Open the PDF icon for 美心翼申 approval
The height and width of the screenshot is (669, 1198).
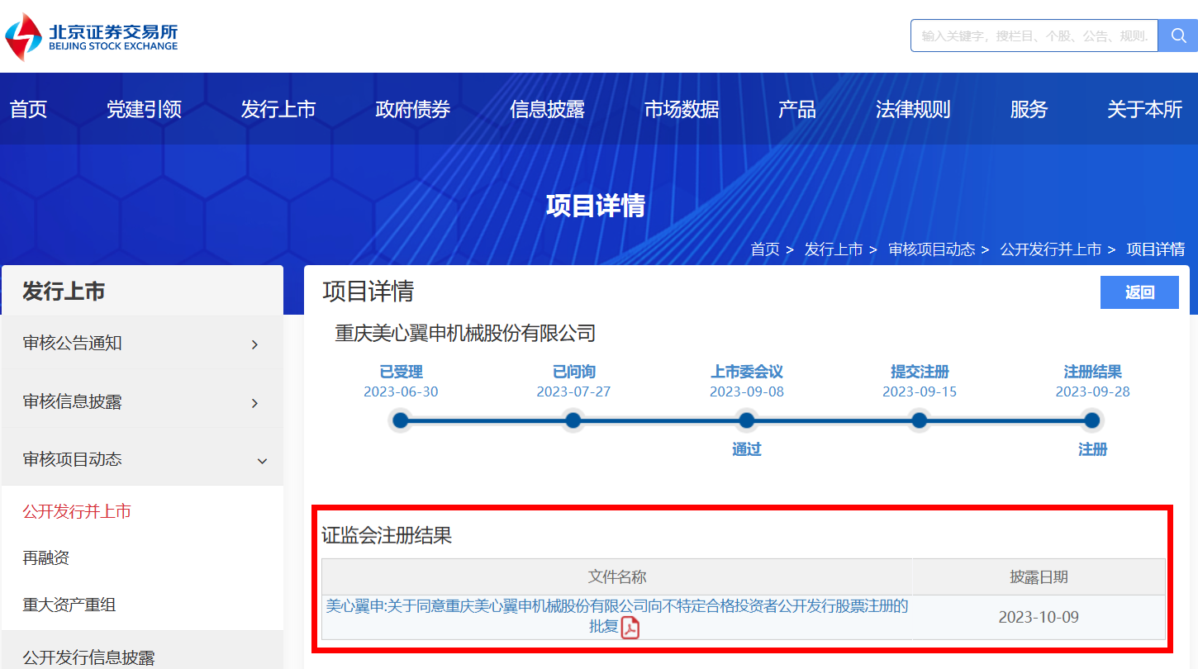(x=630, y=628)
